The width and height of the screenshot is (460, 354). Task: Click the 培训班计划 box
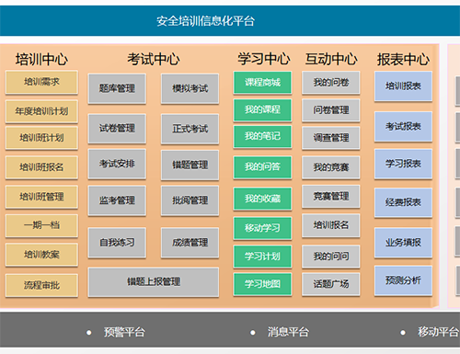pos(41,138)
